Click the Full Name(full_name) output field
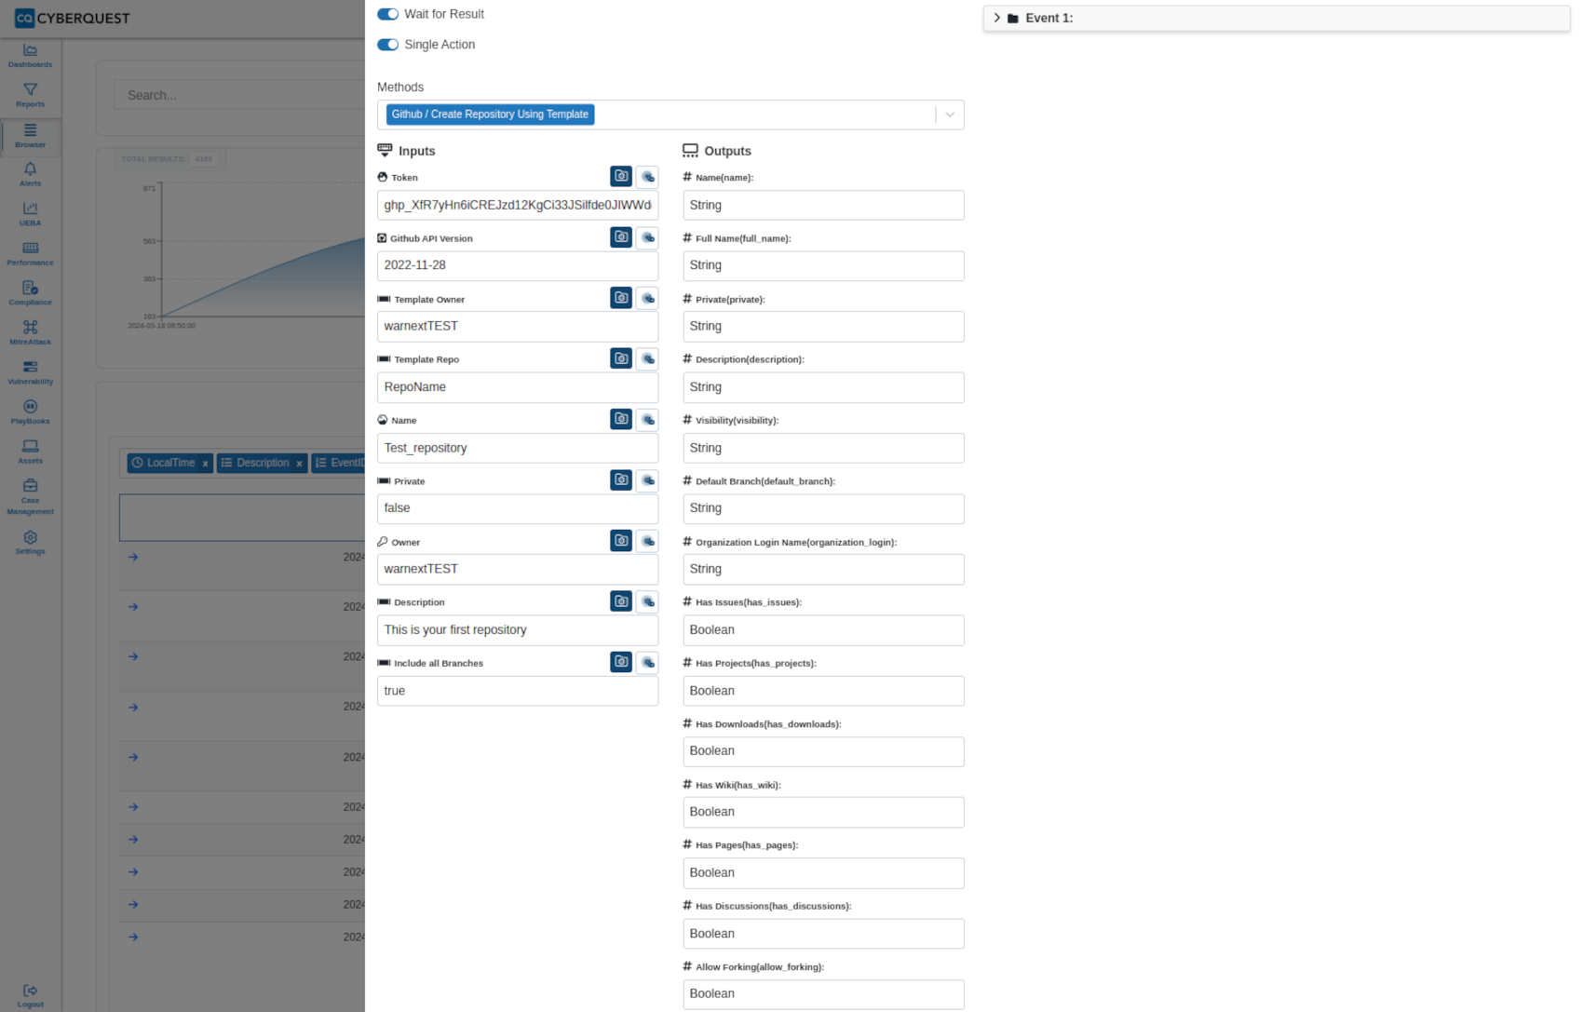 point(823,265)
